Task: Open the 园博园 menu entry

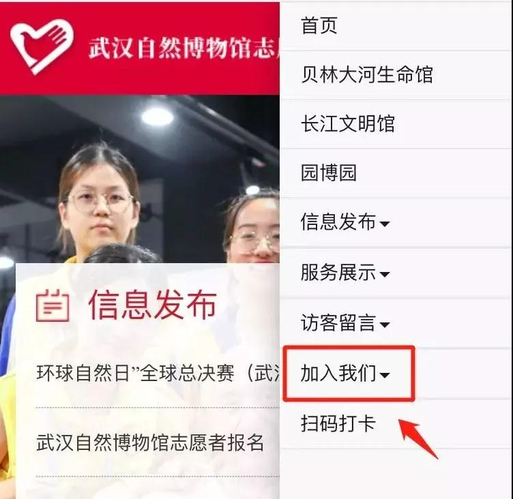Action: coord(396,172)
